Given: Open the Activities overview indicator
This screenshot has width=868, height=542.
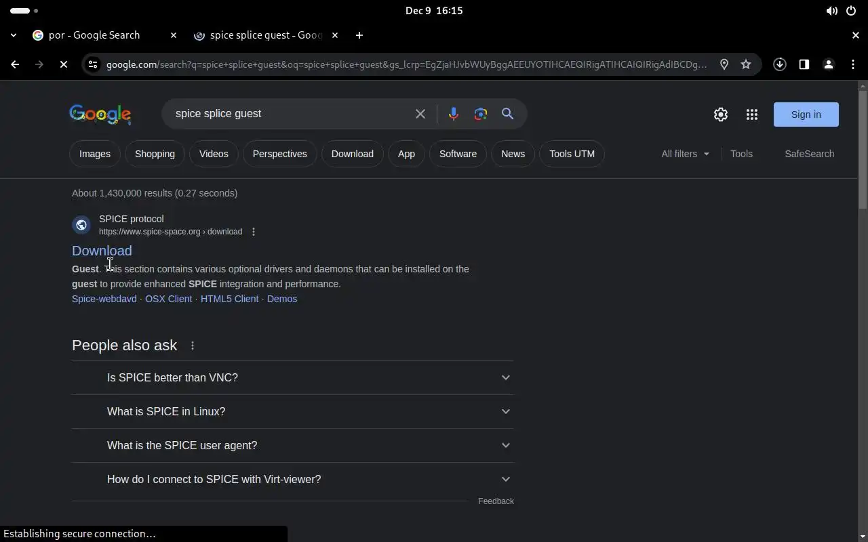Looking at the screenshot, I should (24, 11).
